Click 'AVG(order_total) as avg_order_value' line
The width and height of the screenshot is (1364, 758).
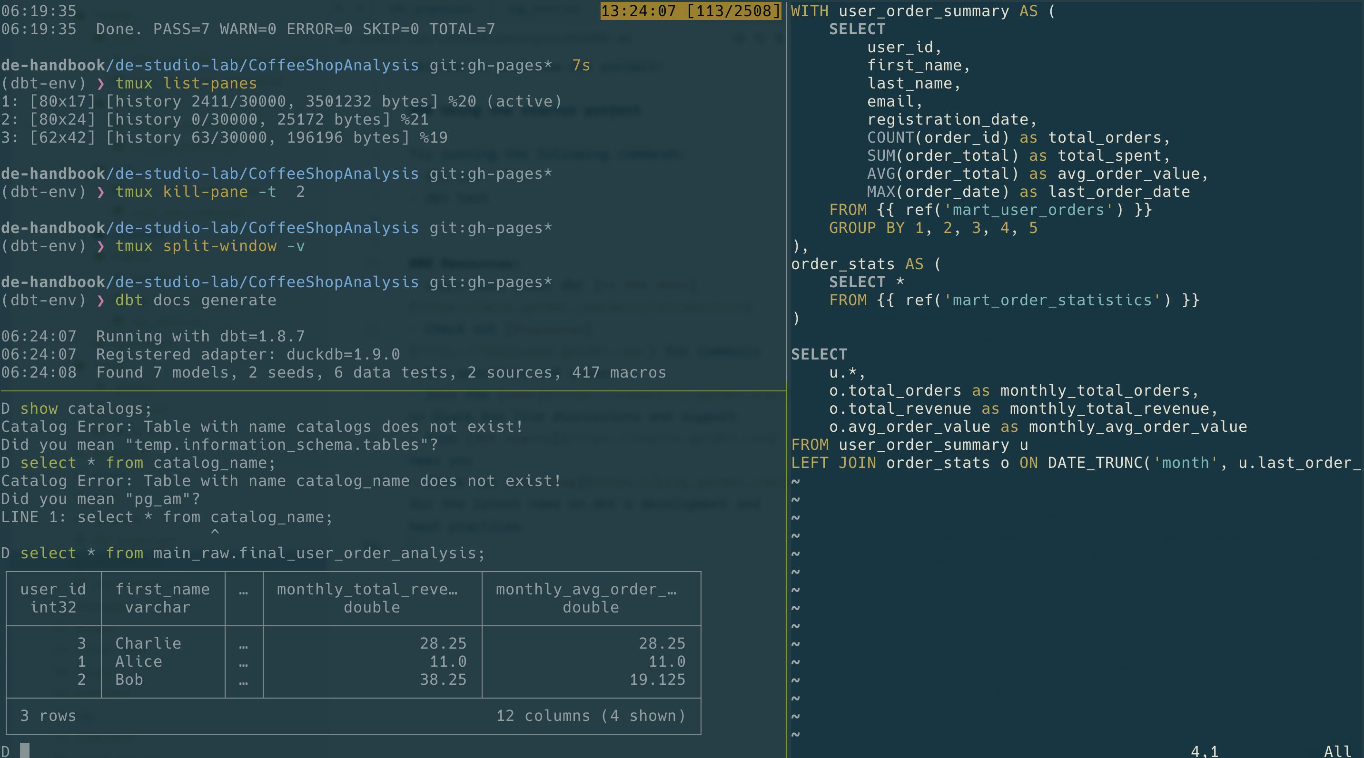(x=1038, y=174)
